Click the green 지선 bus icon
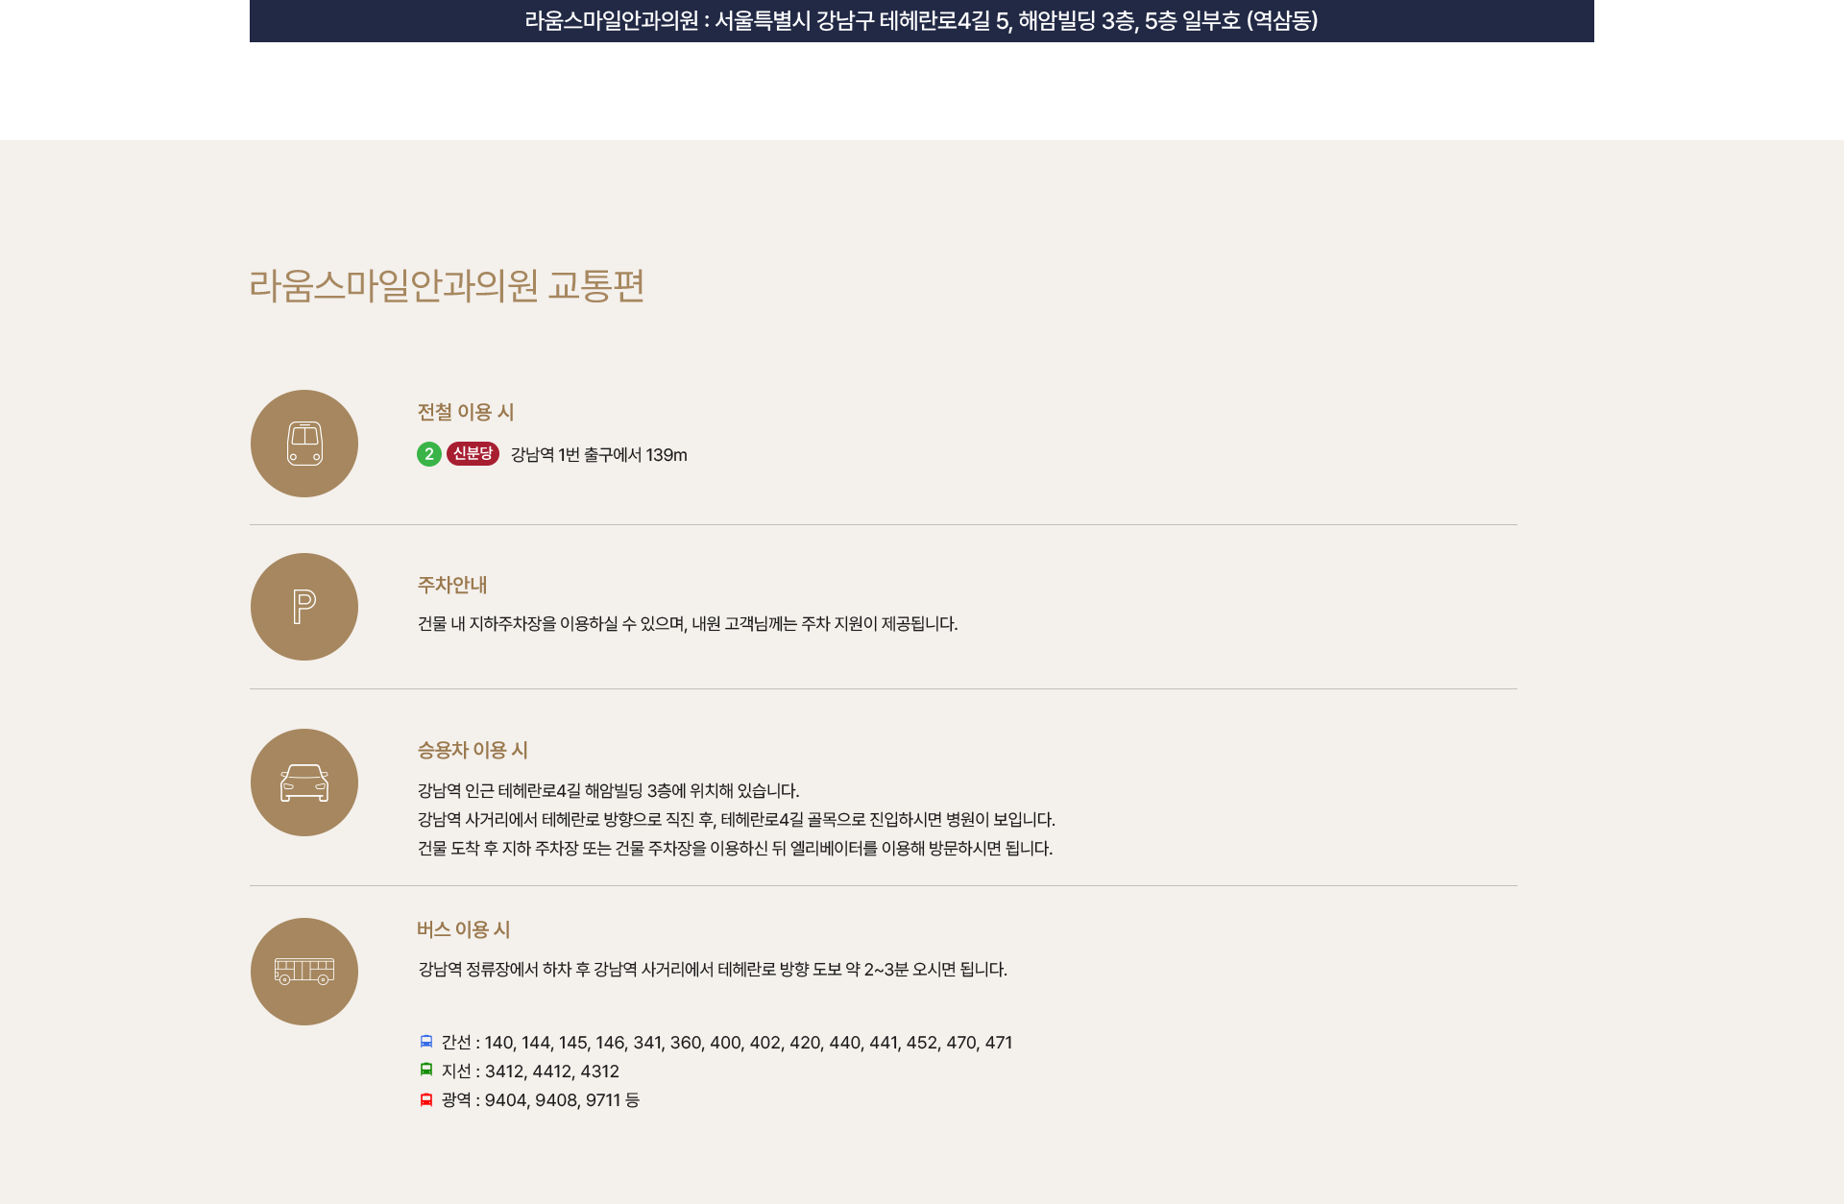 click(426, 1070)
